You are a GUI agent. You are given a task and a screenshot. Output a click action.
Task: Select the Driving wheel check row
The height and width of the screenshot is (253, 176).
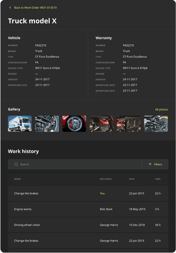pos(88,225)
